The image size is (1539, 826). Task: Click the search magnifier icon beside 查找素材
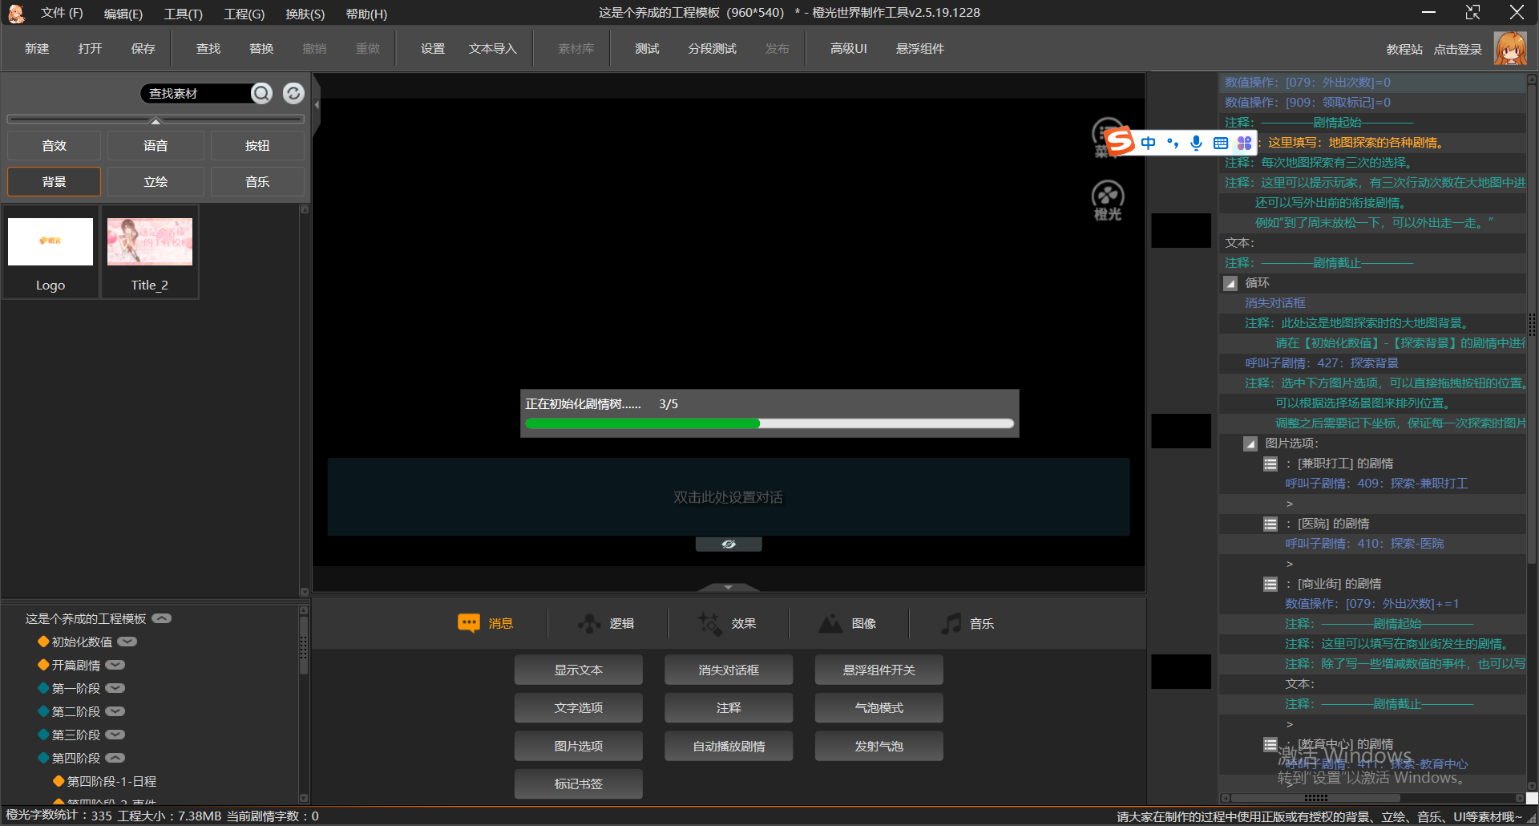261,94
